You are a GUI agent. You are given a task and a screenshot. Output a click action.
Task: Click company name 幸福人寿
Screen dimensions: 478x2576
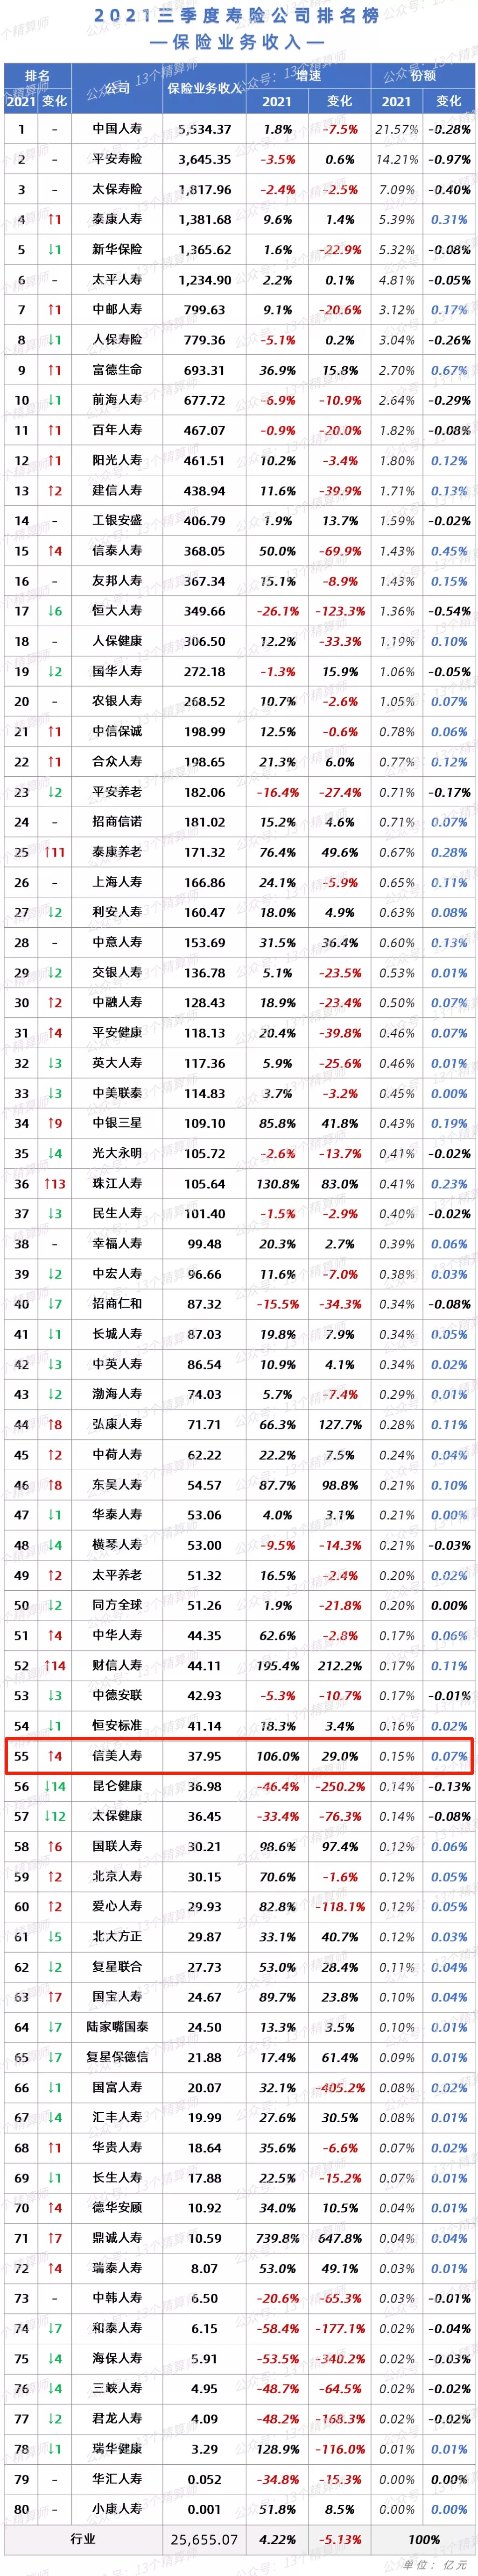(x=117, y=1243)
